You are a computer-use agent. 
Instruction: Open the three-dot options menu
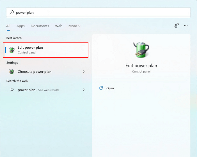[x=186, y=26]
